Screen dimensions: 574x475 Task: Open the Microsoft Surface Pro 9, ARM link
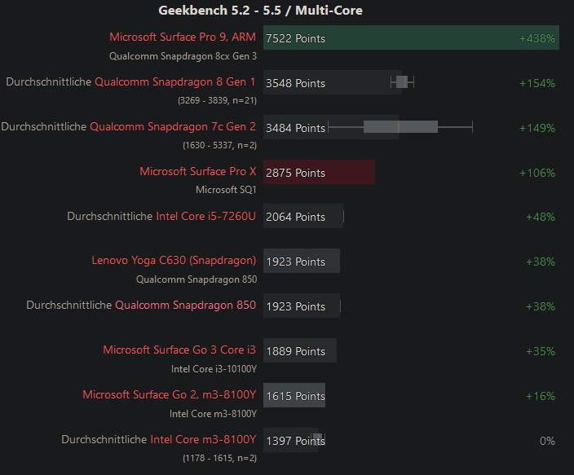tap(183, 37)
